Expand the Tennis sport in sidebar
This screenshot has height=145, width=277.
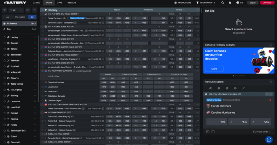35,49
